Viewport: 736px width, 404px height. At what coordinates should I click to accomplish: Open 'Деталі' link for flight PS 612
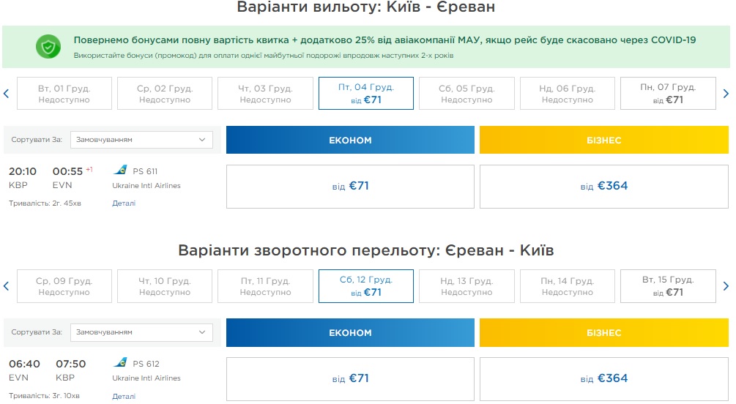(x=124, y=397)
